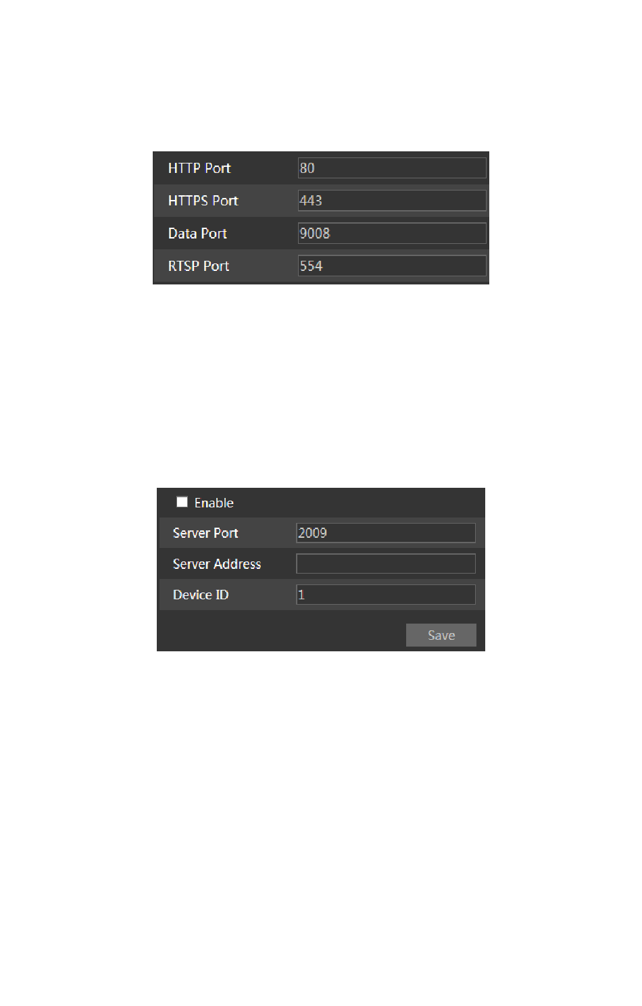Click the Server Port label
Viewport: 642px width, 1006px height.
[205, 533]
